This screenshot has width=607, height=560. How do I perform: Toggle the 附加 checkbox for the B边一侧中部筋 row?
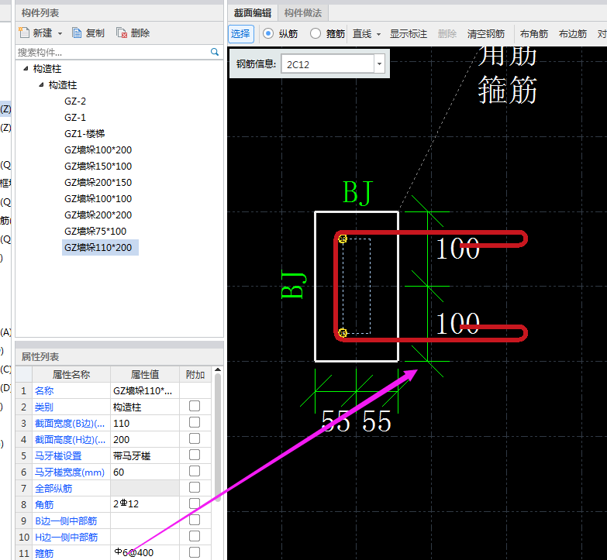pyautogui.click(x=195, y=520)
